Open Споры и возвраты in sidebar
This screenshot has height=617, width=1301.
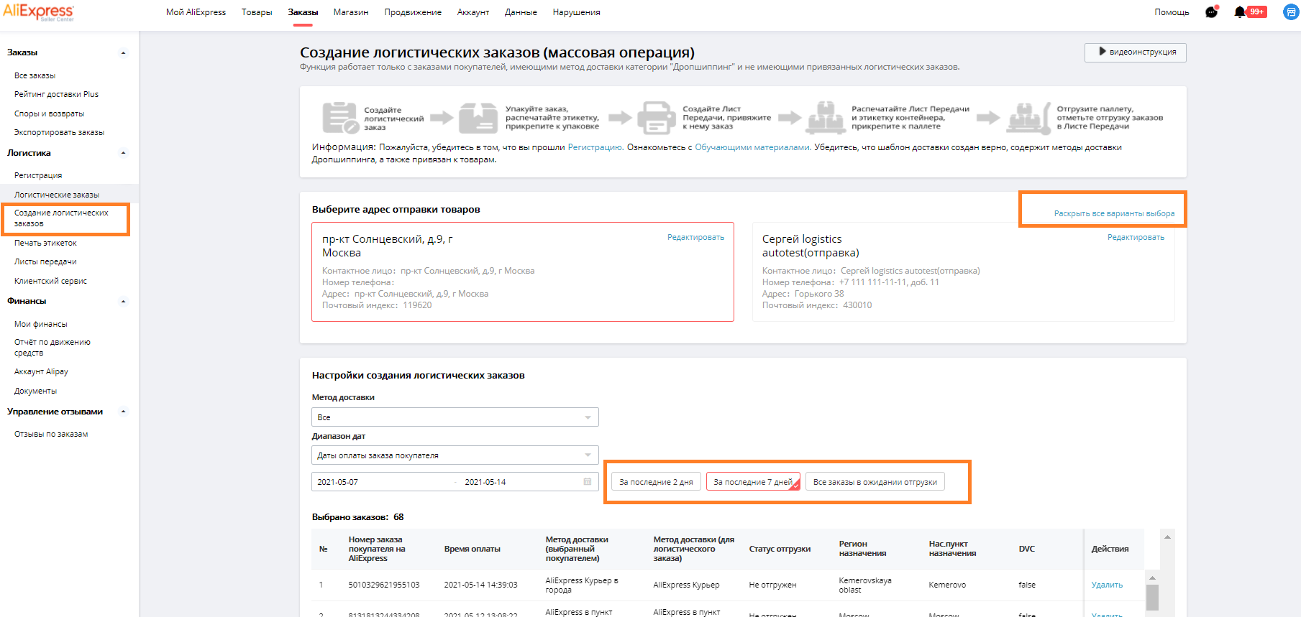tap(49, 113)
